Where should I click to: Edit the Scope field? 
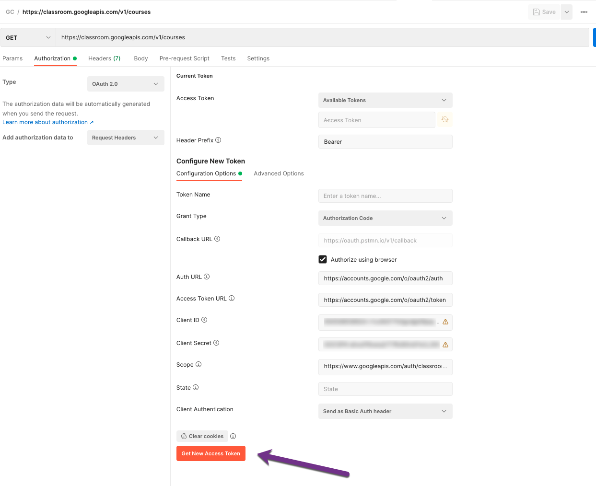385,367
